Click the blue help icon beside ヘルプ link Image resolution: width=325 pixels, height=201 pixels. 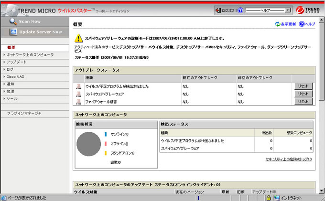301,24
